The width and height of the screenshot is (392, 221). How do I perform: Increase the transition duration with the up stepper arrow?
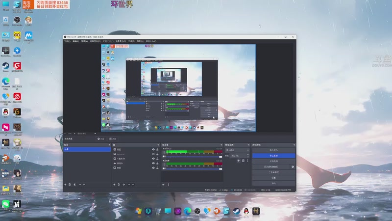tap(248, 155)
